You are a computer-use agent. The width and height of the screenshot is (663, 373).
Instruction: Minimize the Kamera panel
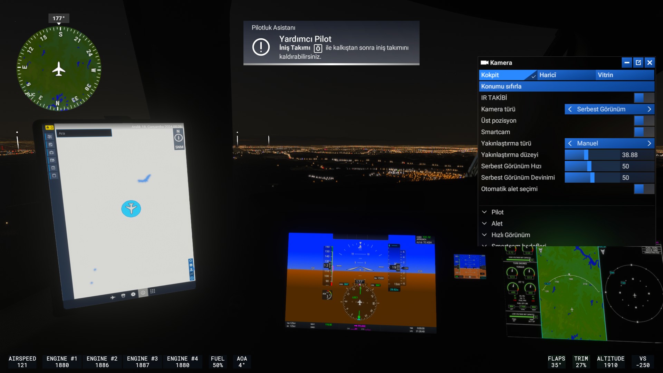pos(627,63)
